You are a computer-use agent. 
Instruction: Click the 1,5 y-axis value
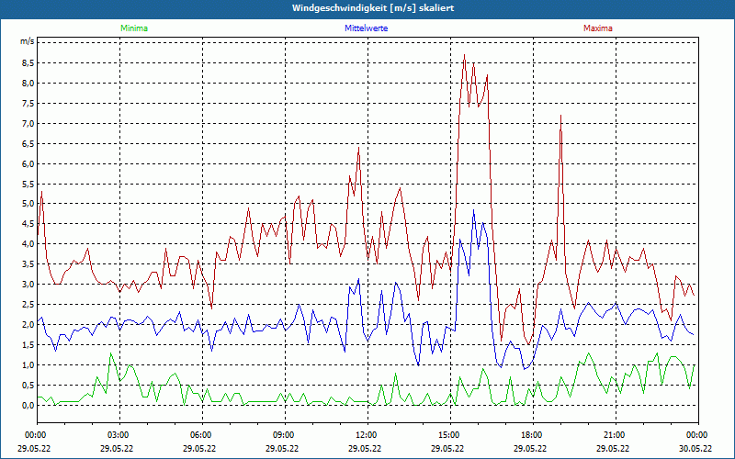pos(28,345)
